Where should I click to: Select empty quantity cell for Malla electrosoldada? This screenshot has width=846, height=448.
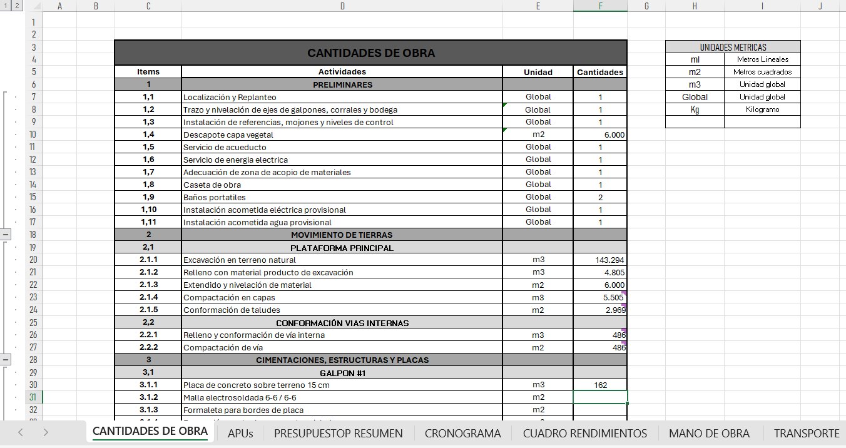click(x=600, y=397)
